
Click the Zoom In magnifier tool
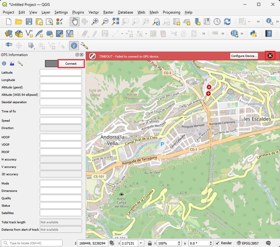click(95, 22)
